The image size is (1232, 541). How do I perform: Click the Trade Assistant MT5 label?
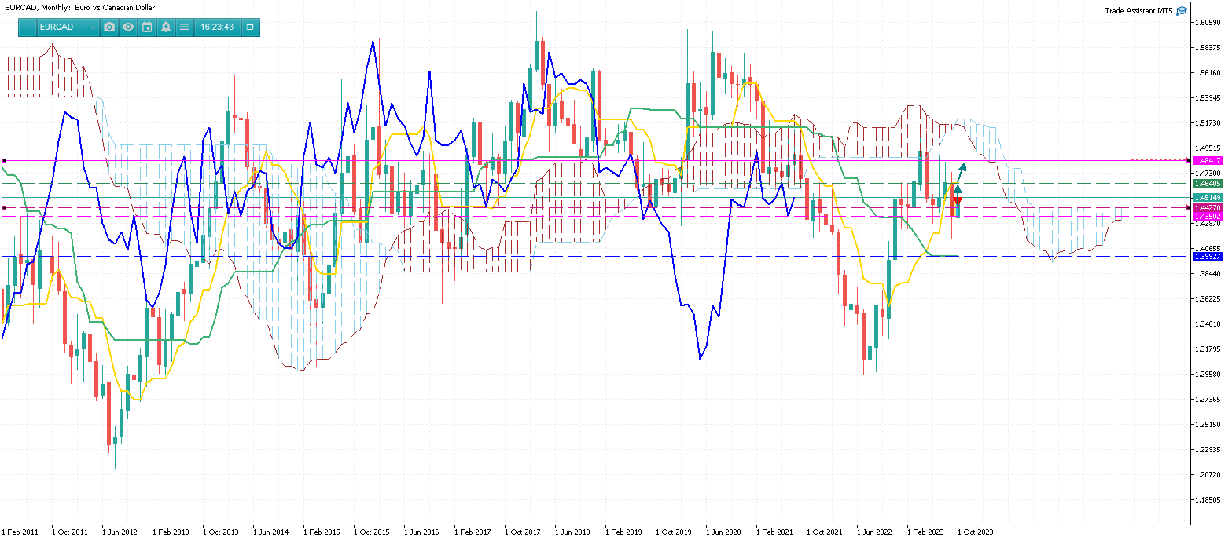click(1138, 11)
